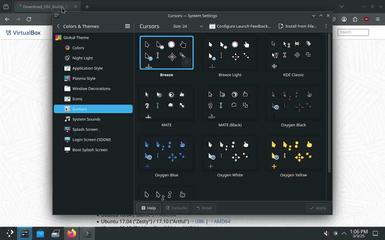This screenshot has height=240, width=385.
Task: Select Application Style in sidebar
Action: point(93,68)
